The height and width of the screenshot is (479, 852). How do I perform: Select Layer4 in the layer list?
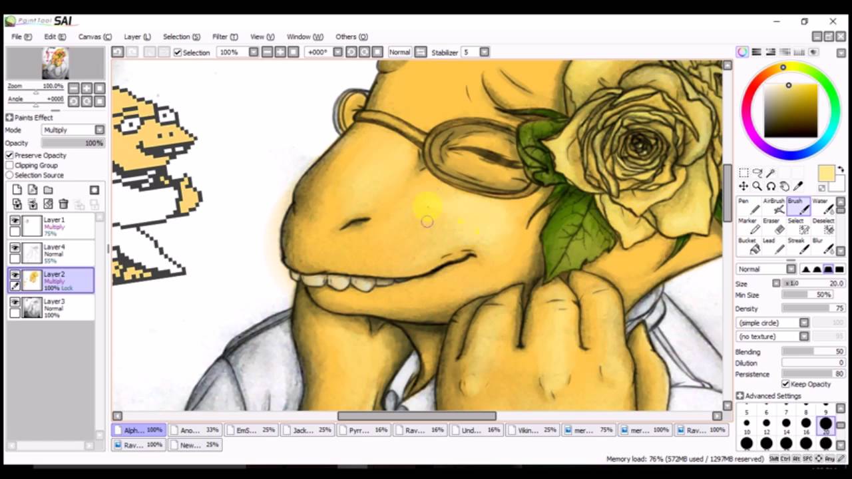pos(51,253)
